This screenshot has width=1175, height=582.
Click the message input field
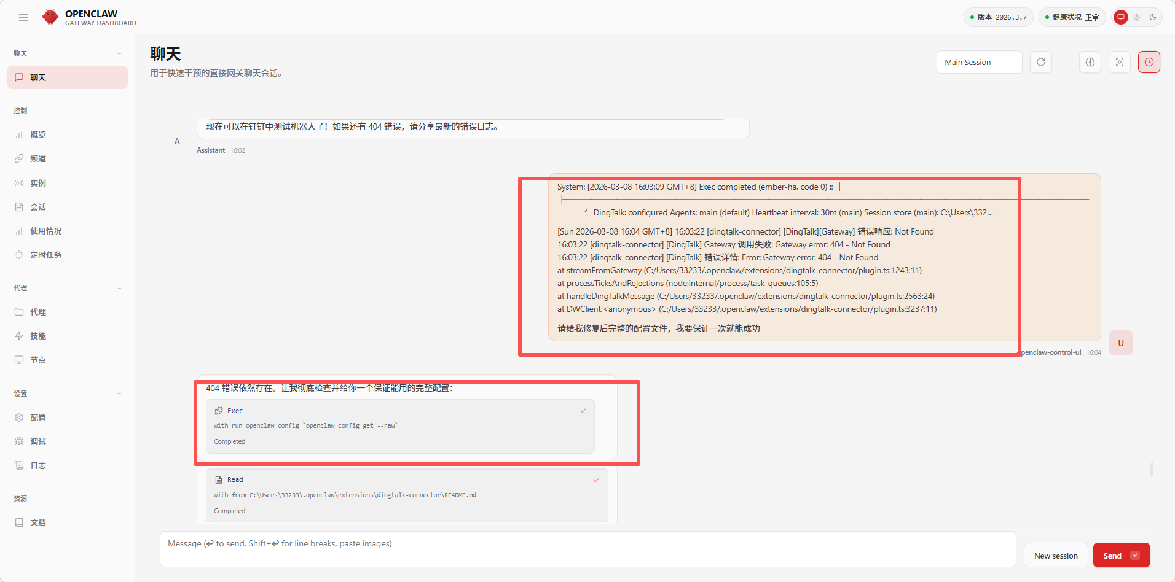pyautogui.click(x=587, y=549)
